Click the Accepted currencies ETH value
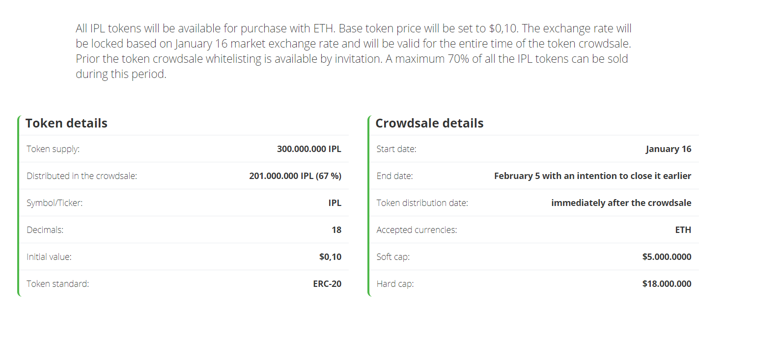Viewport: 780px width, 358px height. click(683, 230)
